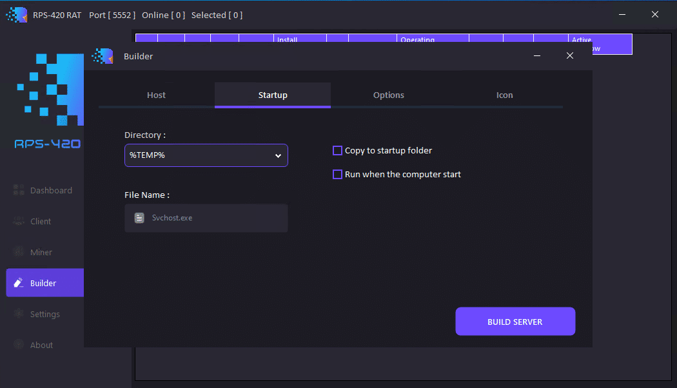Open the Settings gear icon
677x388 pixels.
(19, 314)
